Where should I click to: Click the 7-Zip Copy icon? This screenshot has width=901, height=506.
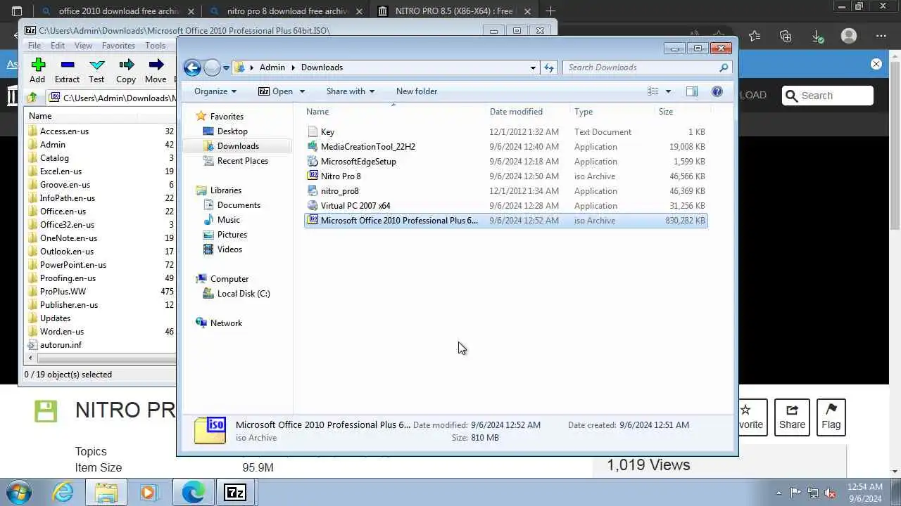click(x=126, y=65)
